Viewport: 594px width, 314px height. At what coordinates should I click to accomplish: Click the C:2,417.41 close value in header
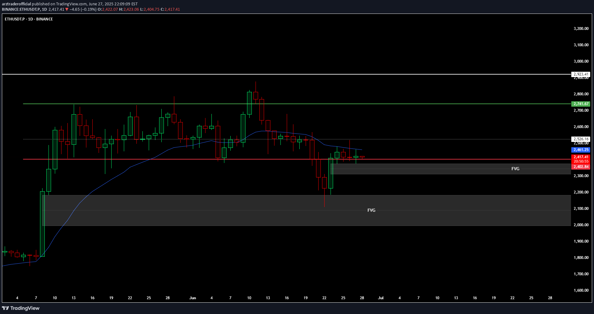point(170,9)
